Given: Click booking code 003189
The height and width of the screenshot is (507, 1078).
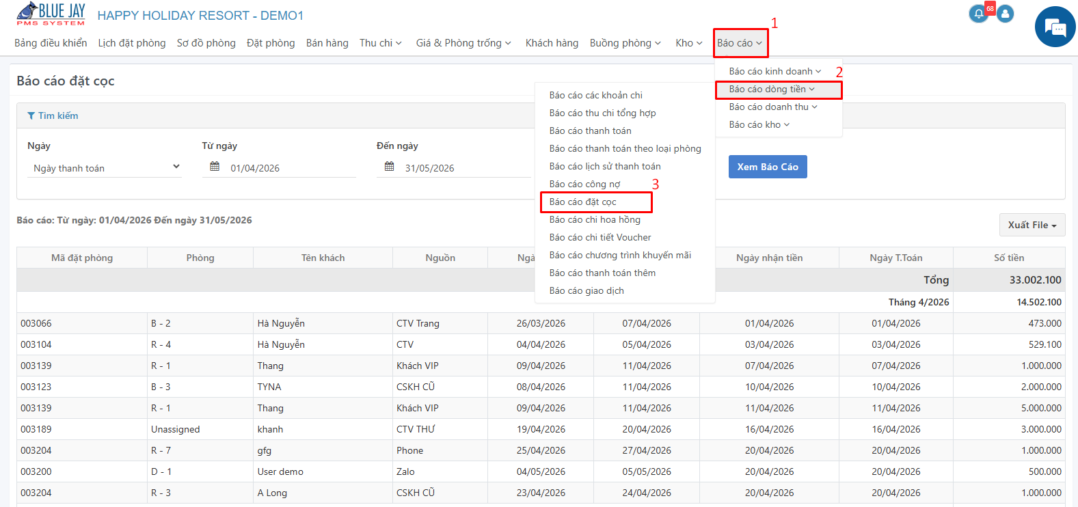Looking at the screenshot, I should tap(36, 429).
